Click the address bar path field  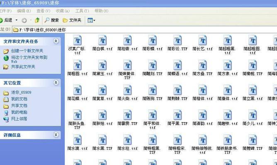click(x=144, y=30)
